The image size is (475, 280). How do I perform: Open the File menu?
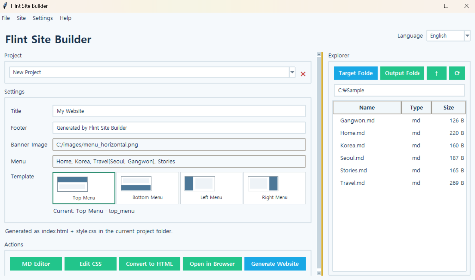(6, 18)
